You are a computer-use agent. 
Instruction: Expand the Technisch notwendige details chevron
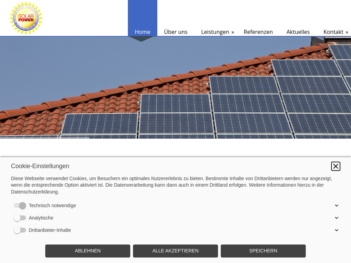coord(337,205)
